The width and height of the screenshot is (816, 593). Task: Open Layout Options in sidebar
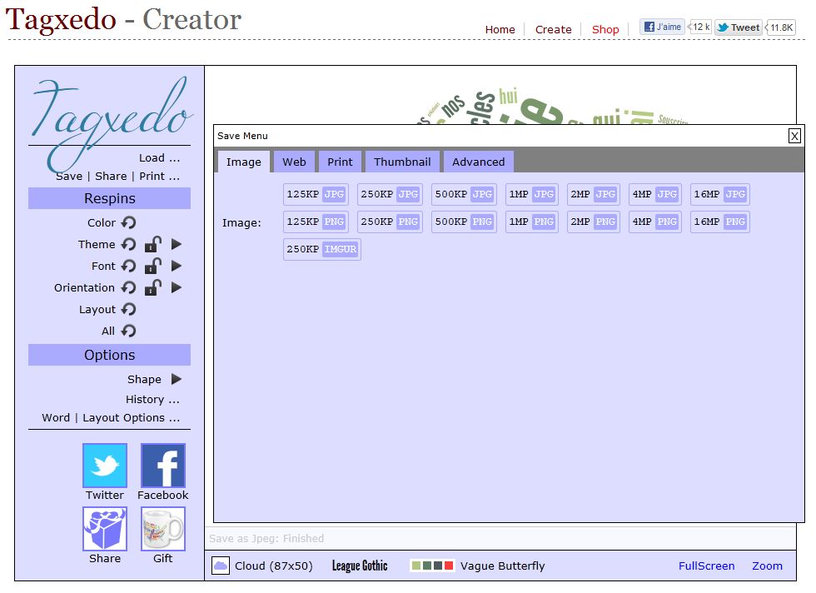132,418
